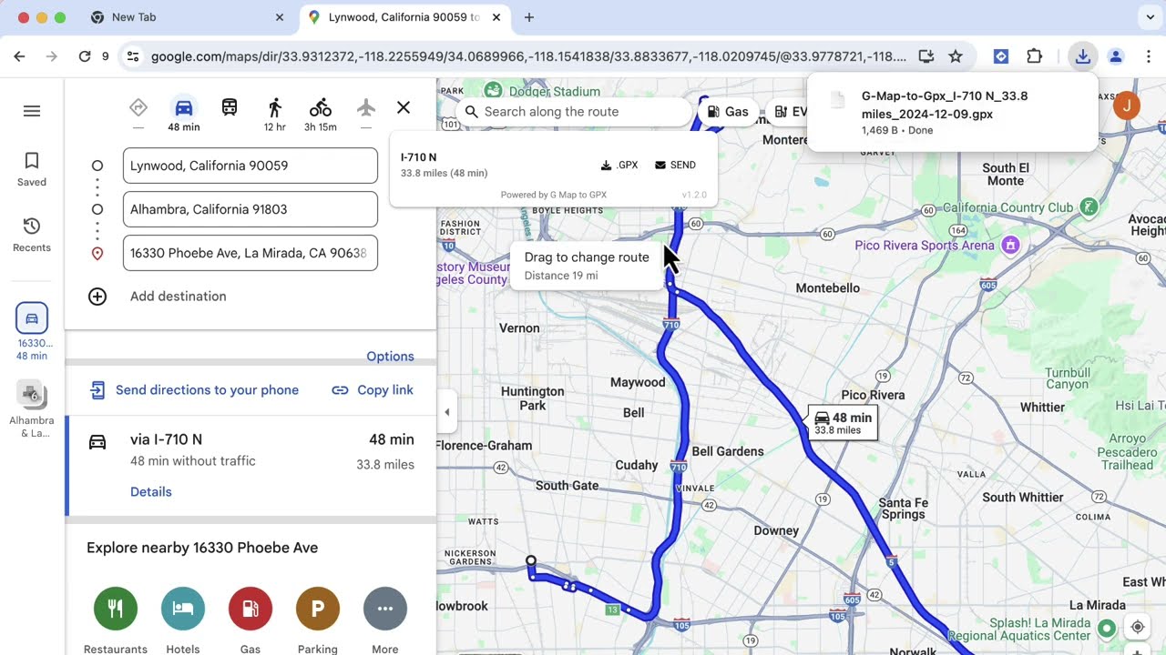
Task: Bookmark this page with the star
Action: (956, 56)
